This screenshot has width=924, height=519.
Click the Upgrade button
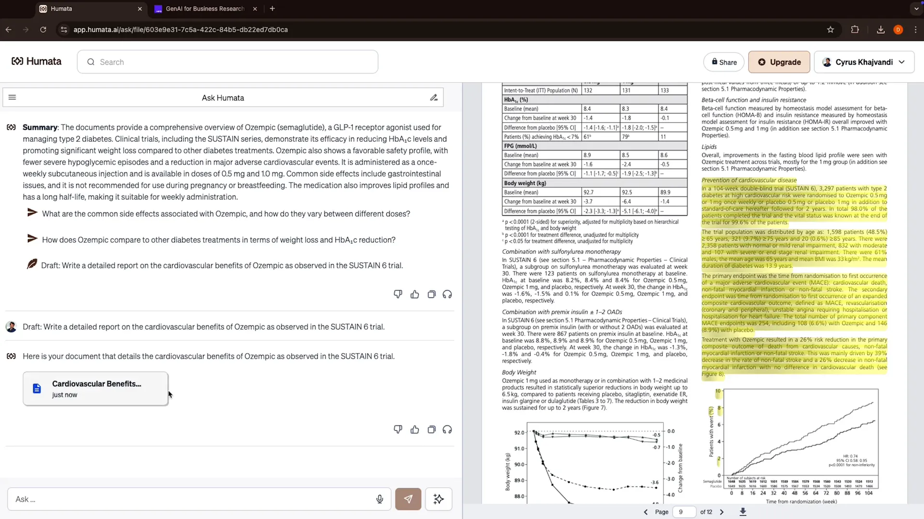pos(779,62)
